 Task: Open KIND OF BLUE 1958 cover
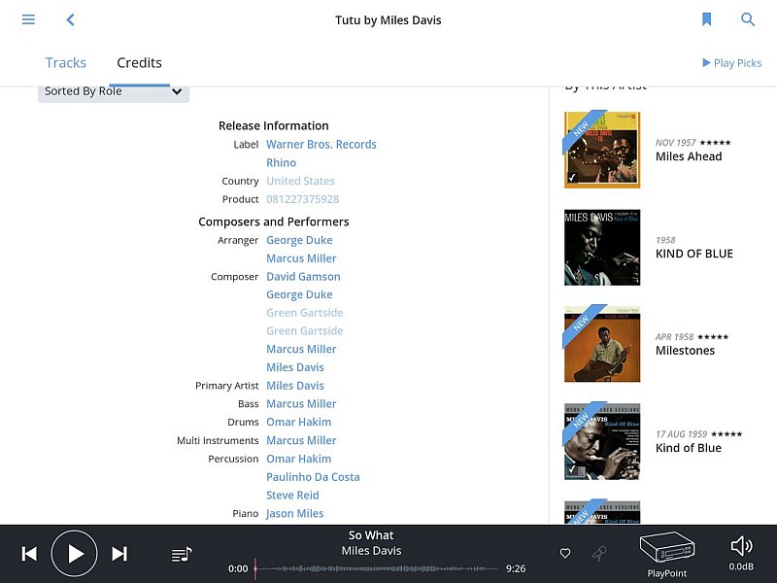point(602,247)
